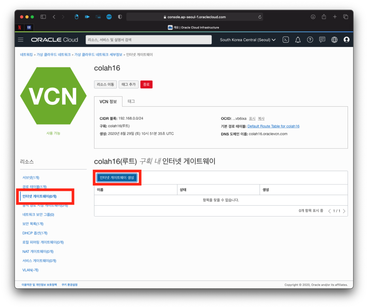368x308 pixels.
Task: Click the language globe icon
Action: pos(334,40)
